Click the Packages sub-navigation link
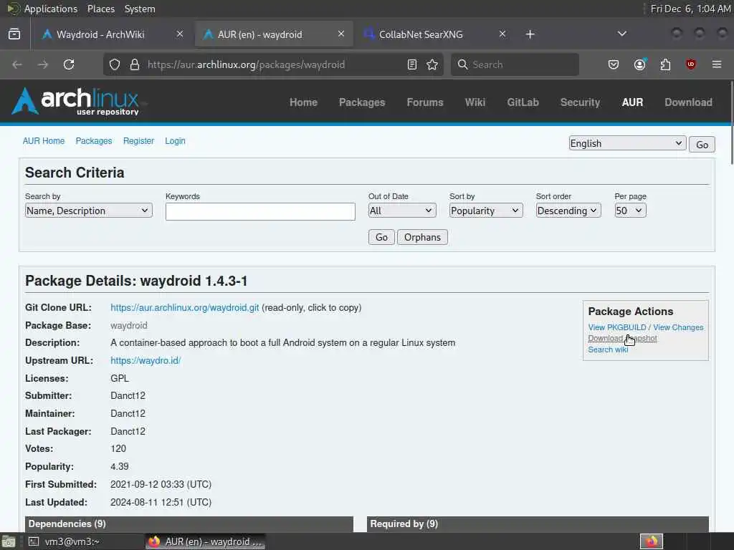Viewport: 734px width, 550px height. point(94,141)
